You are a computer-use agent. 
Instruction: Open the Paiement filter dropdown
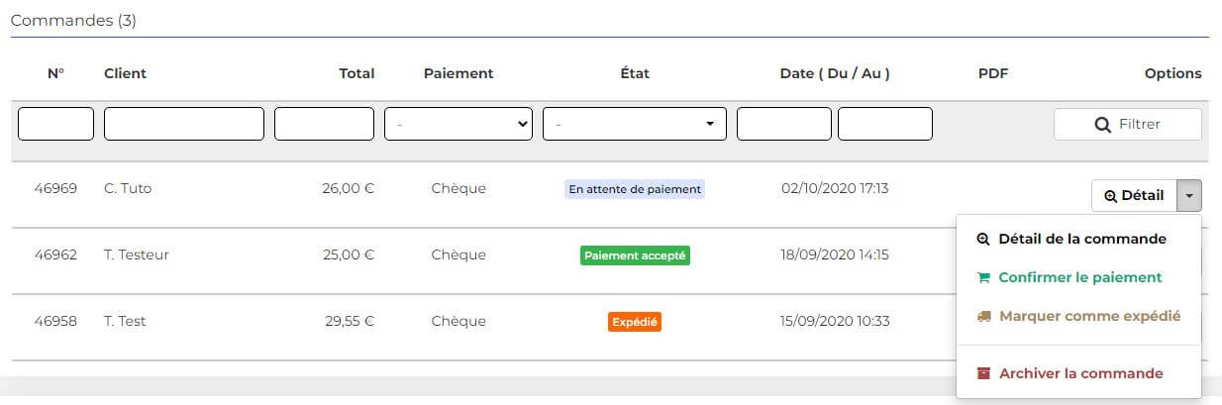[x=458, y=124]
